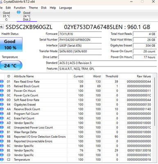Click raw value 0000000001140
The height and width of the screenshot is (164, 158).
pos(139,109)
